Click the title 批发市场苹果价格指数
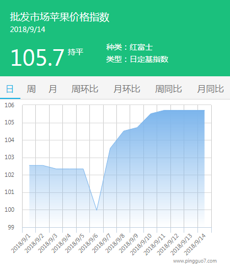The width and height of the screenshot is (230, 267). click(x=60, y=17)
